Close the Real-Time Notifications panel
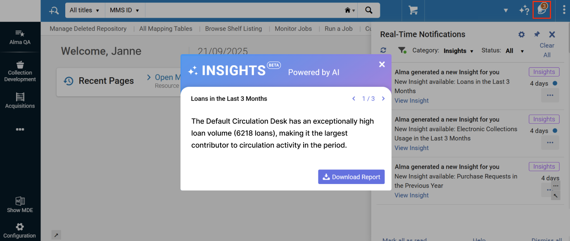The width and height of the screenshot is (570, 241). (x=552, y=34)
